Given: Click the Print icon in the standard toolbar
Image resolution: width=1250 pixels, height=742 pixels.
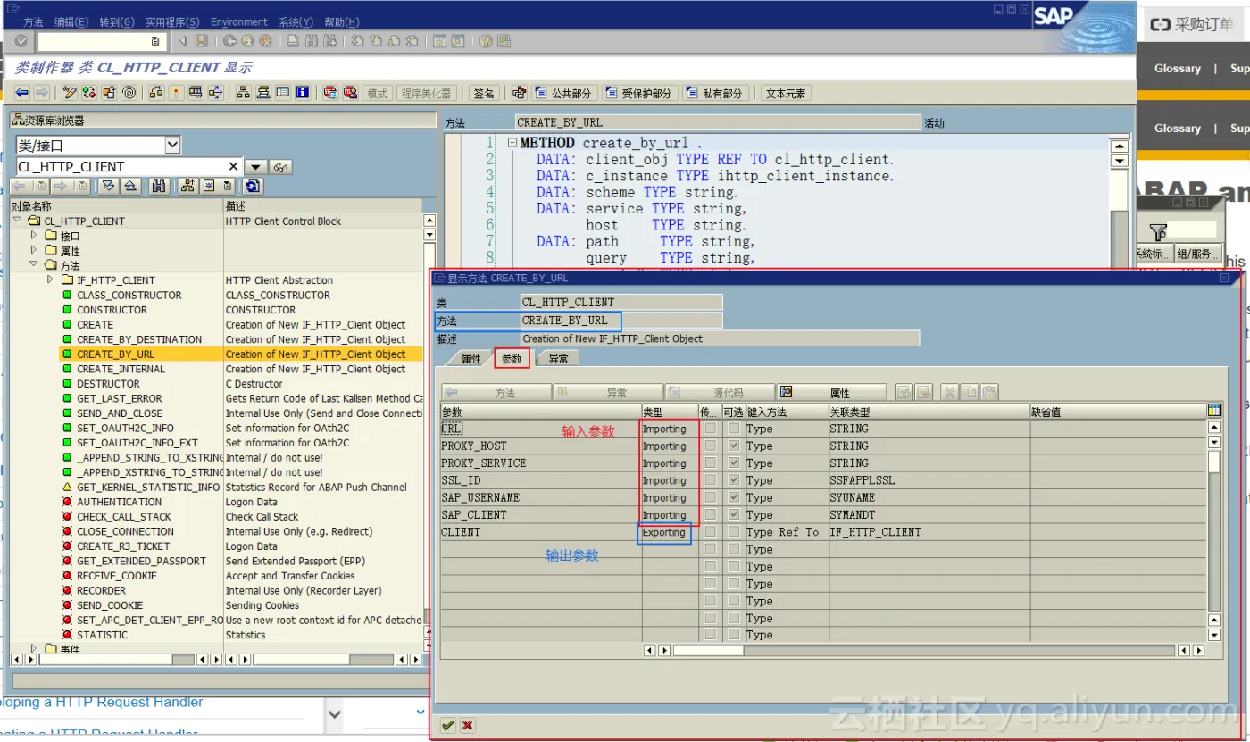Looking at the screenshot, I should tap(293, 41).
